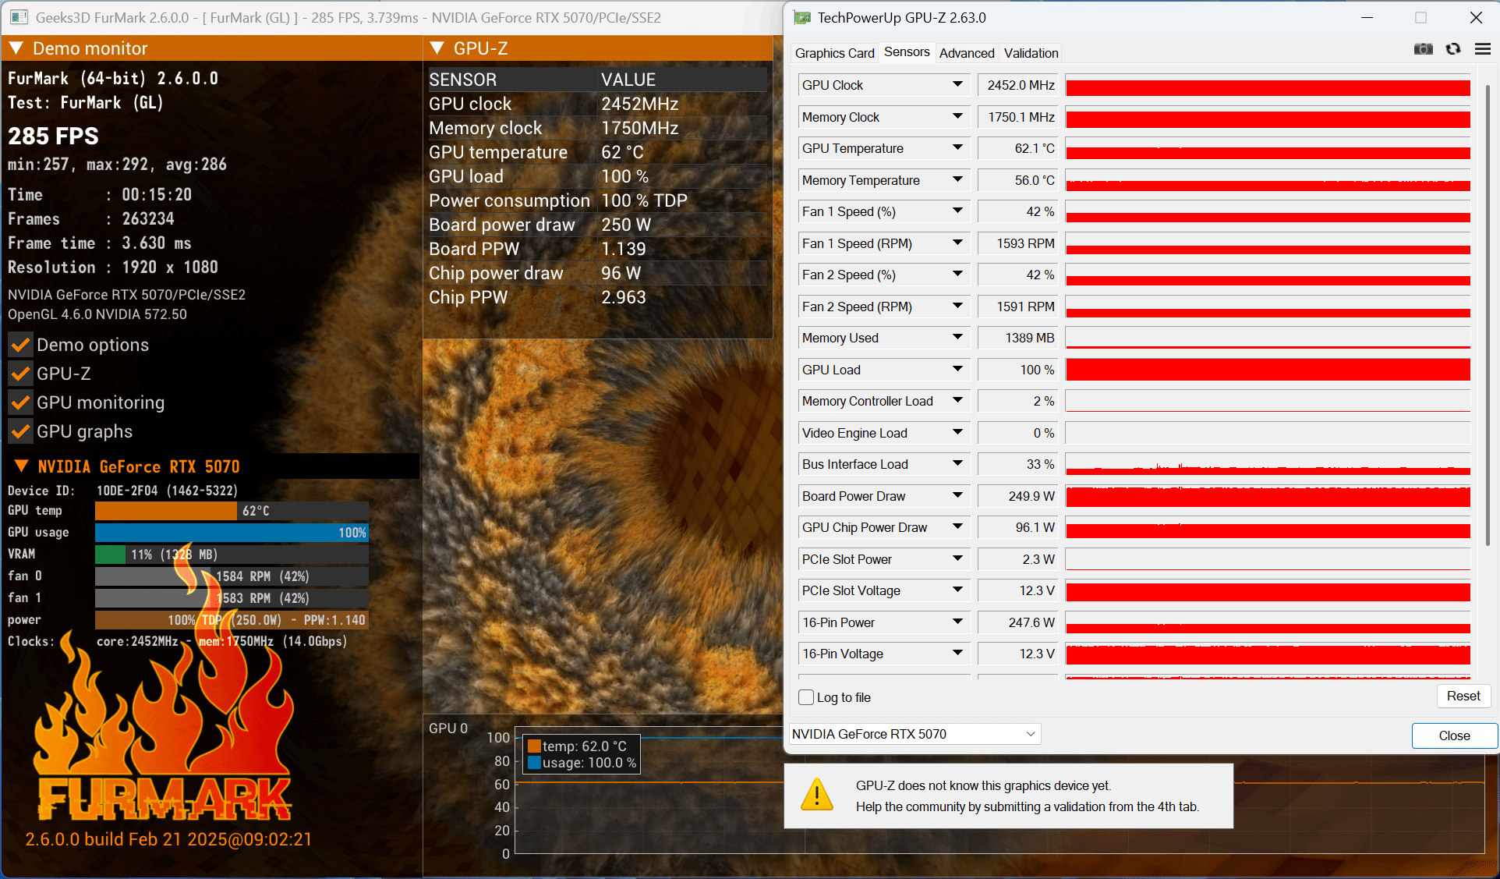The image size is (1500, 879).
Task: Toggle the GPU monitoring checkbox
Action: 21,402
